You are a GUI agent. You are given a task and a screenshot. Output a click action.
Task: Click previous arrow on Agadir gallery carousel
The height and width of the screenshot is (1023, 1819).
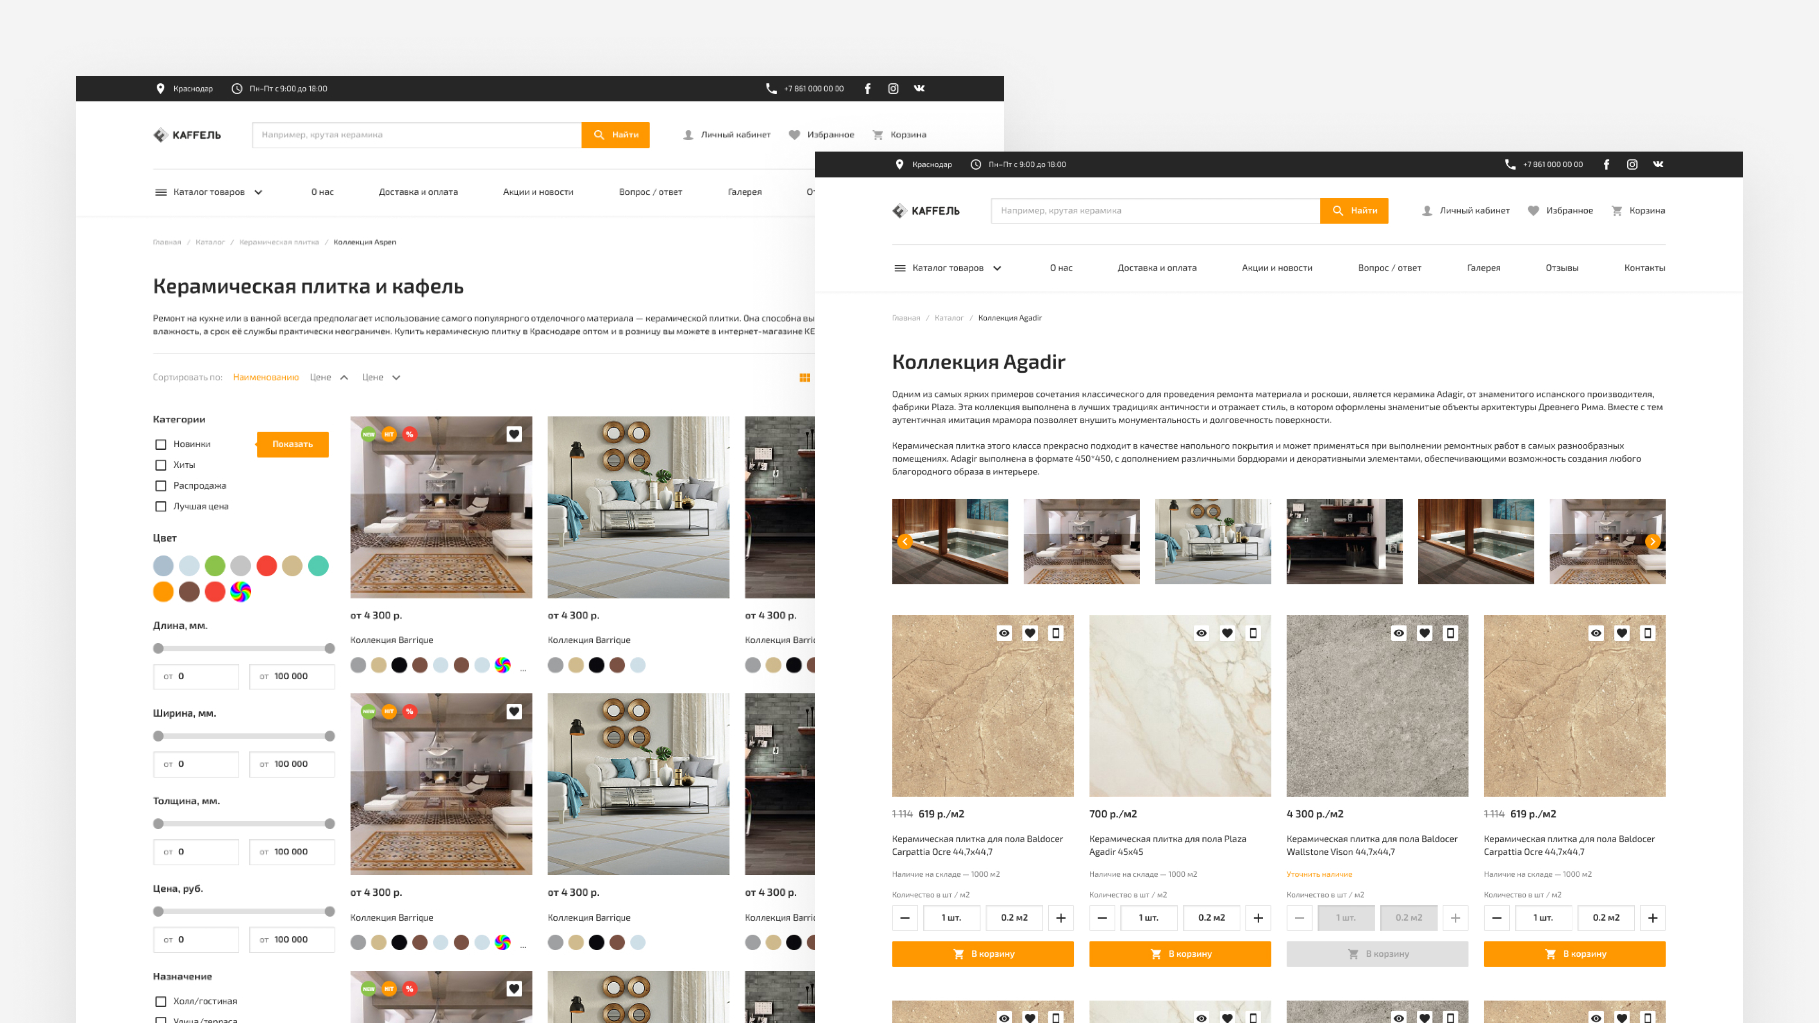click(905, 541)
